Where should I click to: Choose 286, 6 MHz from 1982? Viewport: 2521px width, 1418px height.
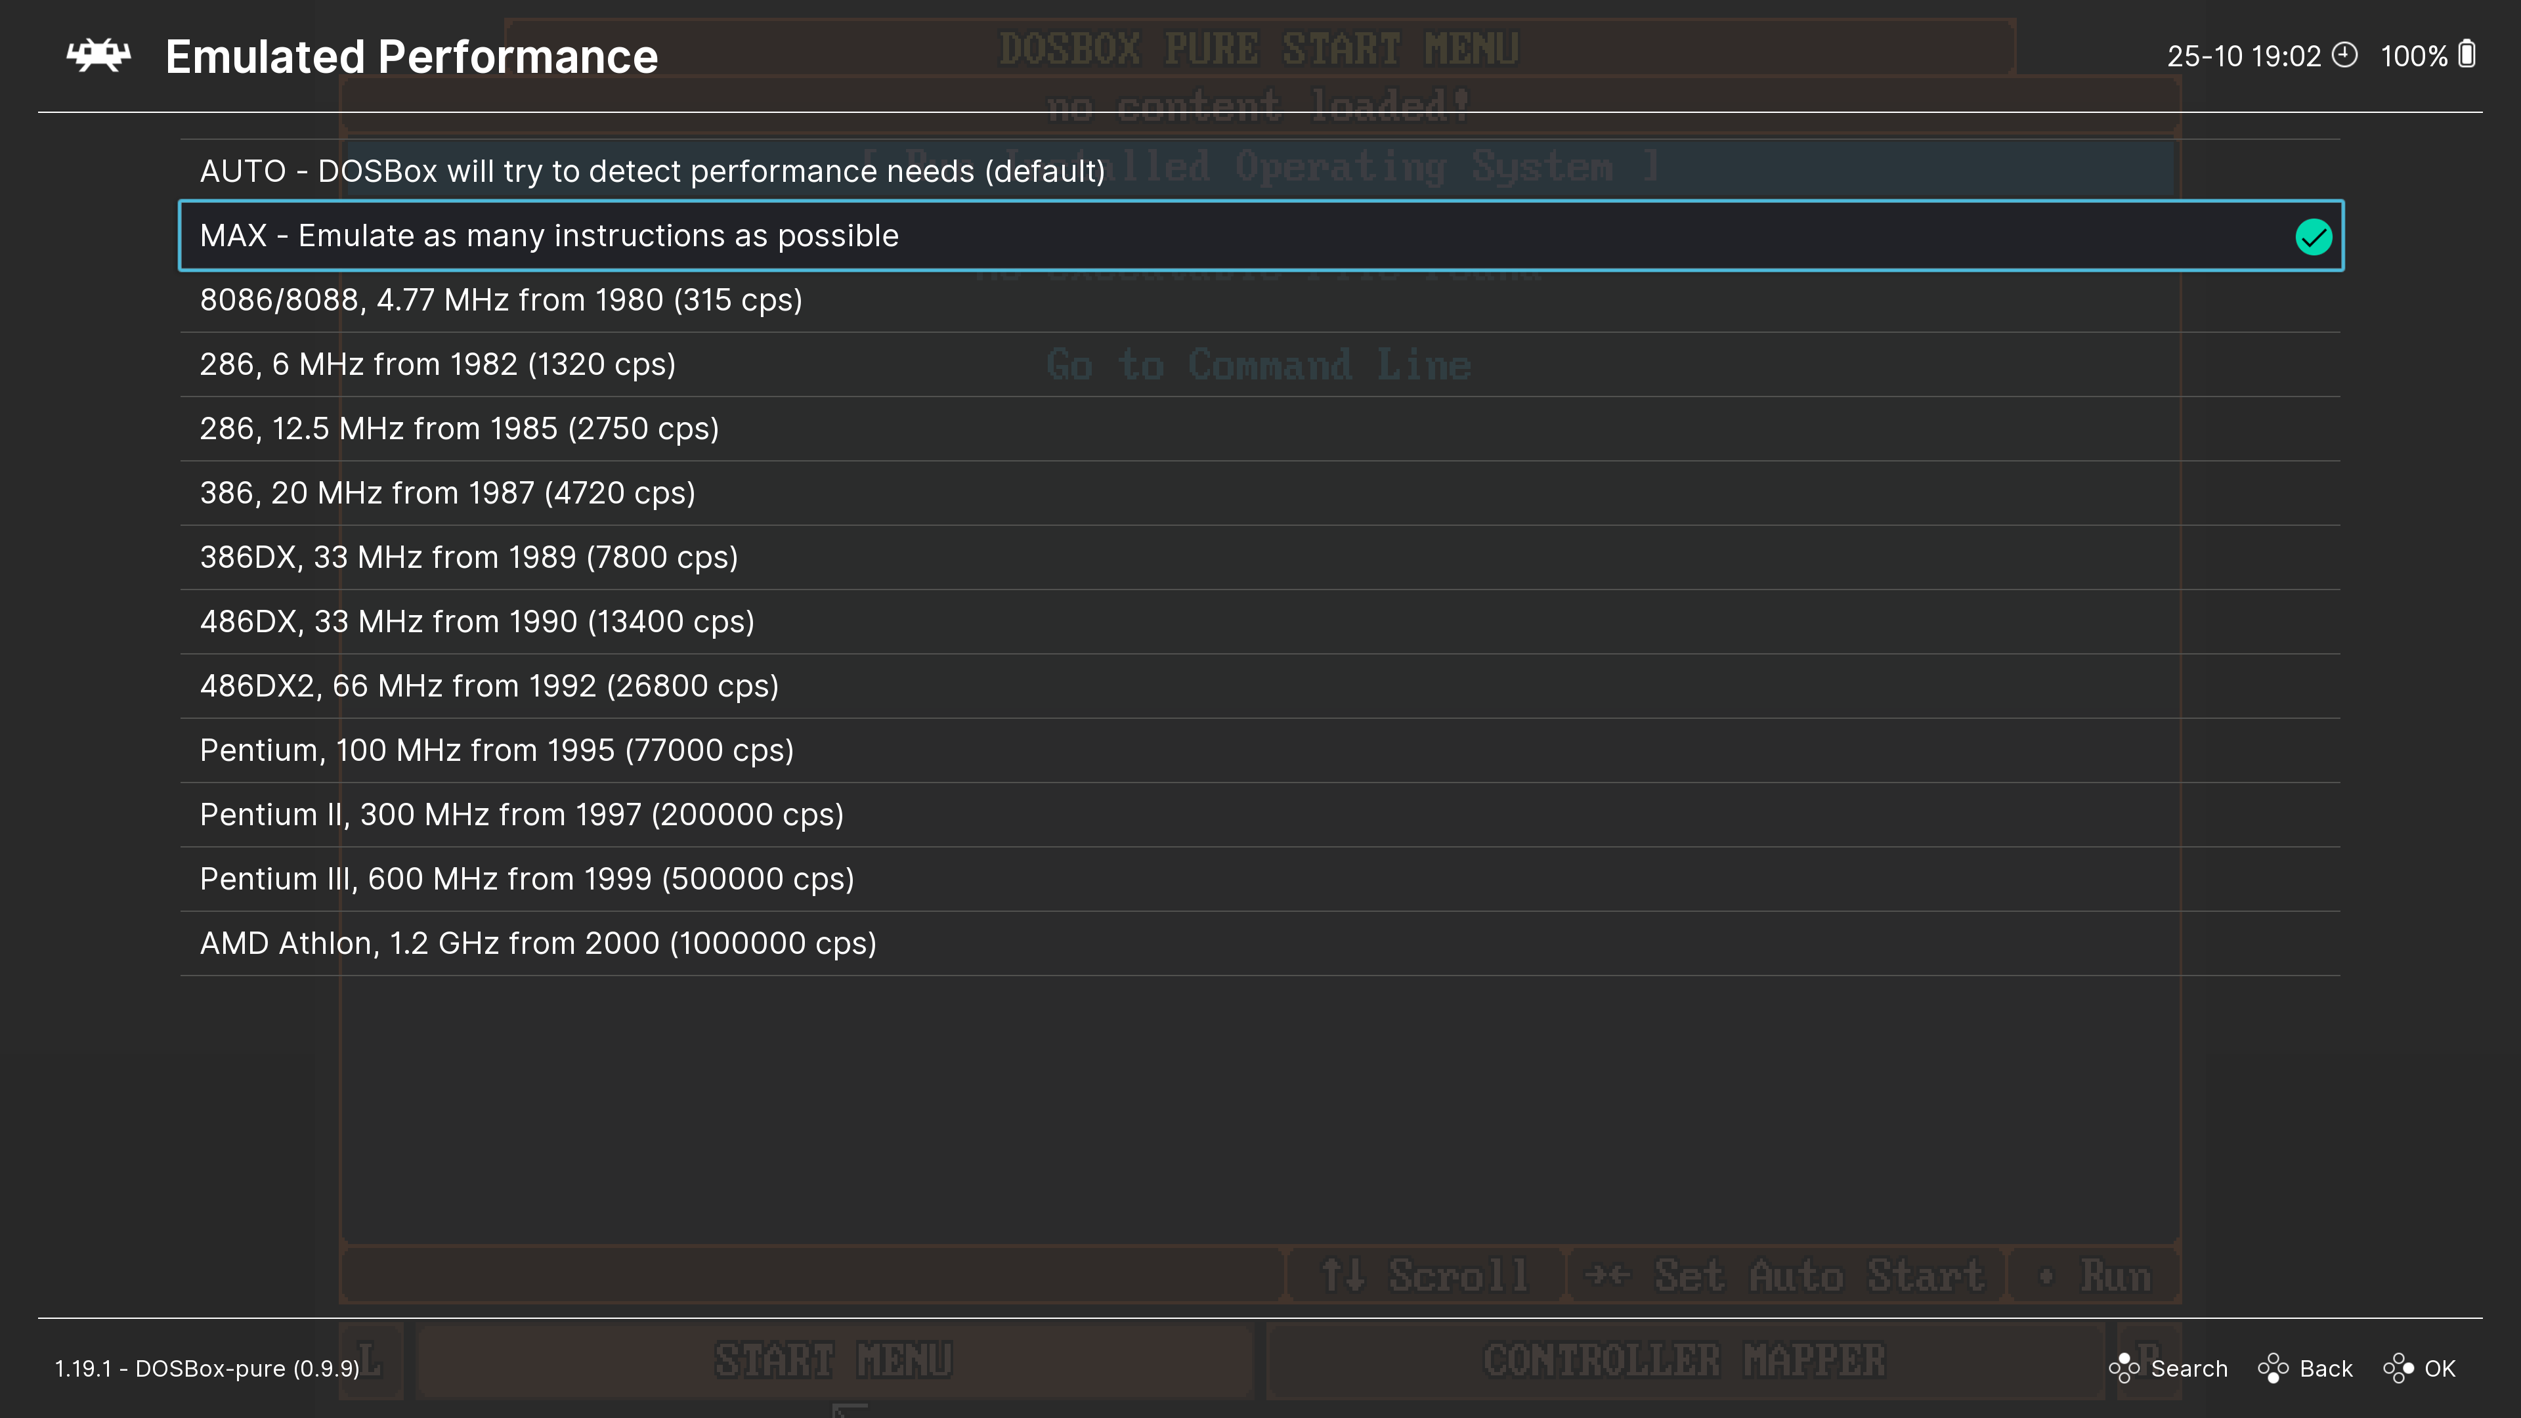[1260, 364]
